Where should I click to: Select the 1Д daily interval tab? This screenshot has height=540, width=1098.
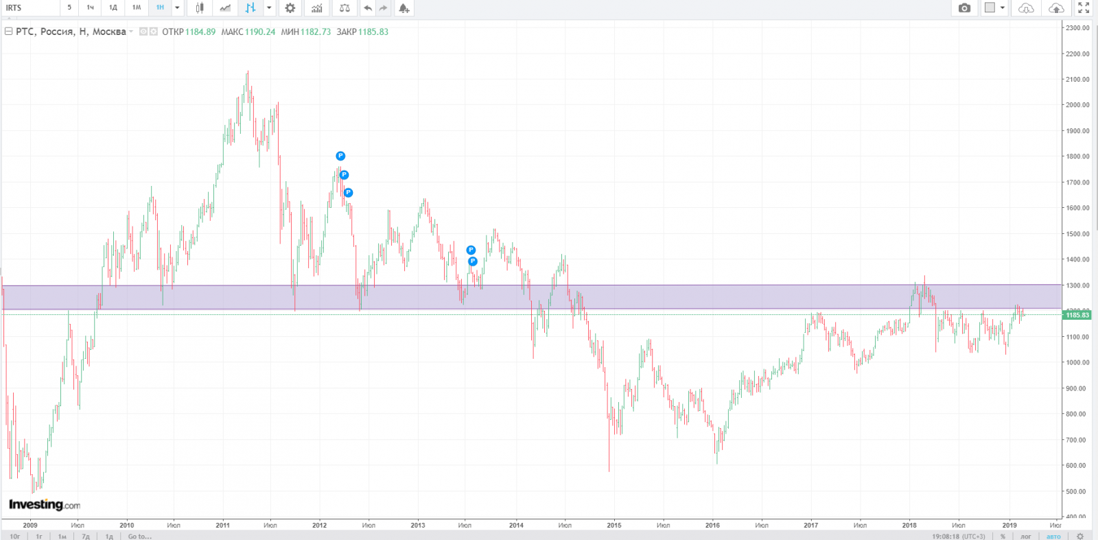(113, 8)
